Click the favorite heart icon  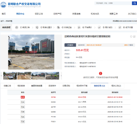pos(131,37)
